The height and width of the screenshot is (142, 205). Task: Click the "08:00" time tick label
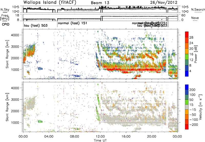75,137
